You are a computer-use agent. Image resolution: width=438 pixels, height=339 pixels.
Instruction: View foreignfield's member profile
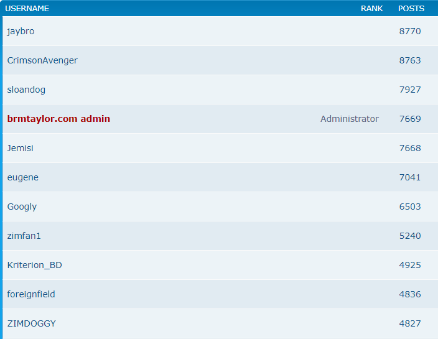coord(31,294)
